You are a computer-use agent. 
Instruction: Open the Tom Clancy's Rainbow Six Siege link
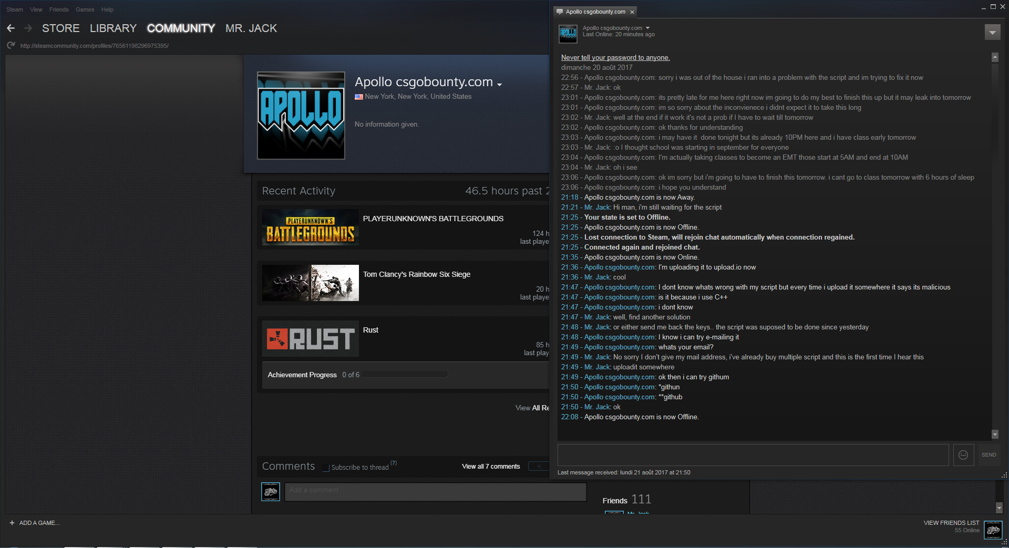tap(417, 274)
